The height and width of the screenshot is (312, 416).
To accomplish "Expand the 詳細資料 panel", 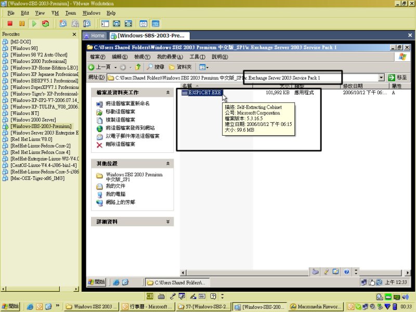I will click(x=167, y=222).
